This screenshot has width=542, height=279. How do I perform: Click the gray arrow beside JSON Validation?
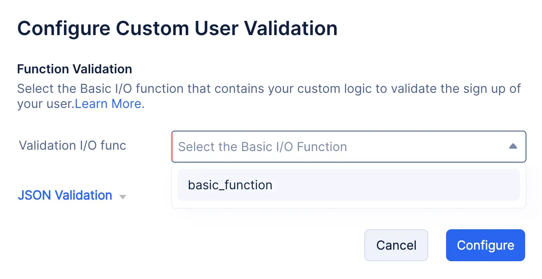click(123, 197)
